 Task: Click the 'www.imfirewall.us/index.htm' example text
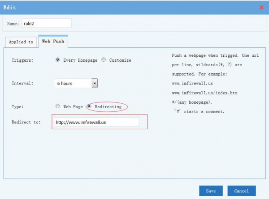204,93
